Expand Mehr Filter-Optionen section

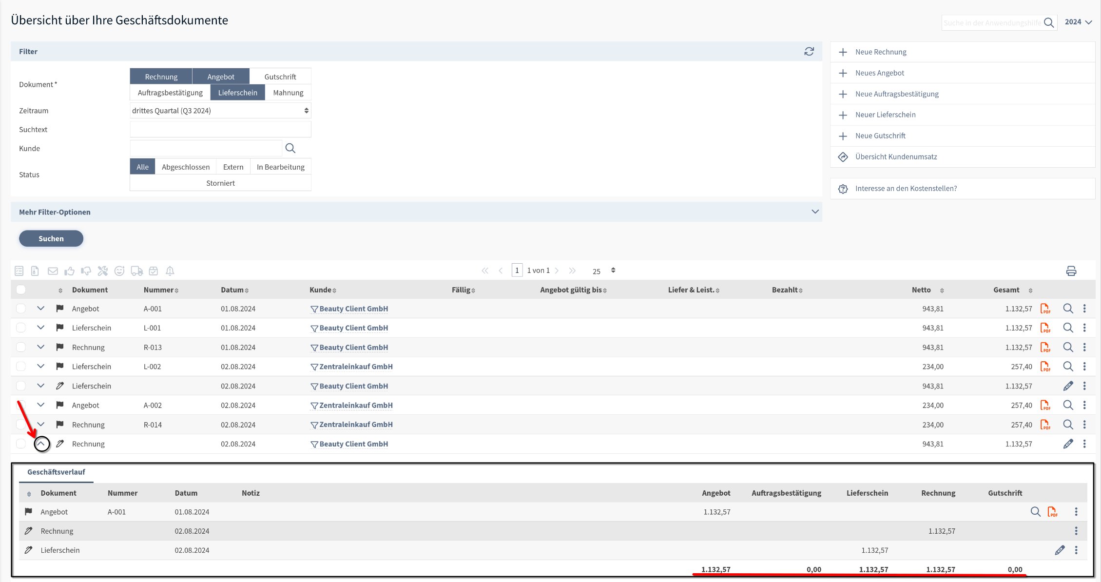(x=815, y=212)
